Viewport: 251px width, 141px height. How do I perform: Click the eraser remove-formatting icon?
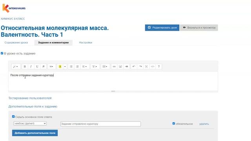tap(44, 67)
